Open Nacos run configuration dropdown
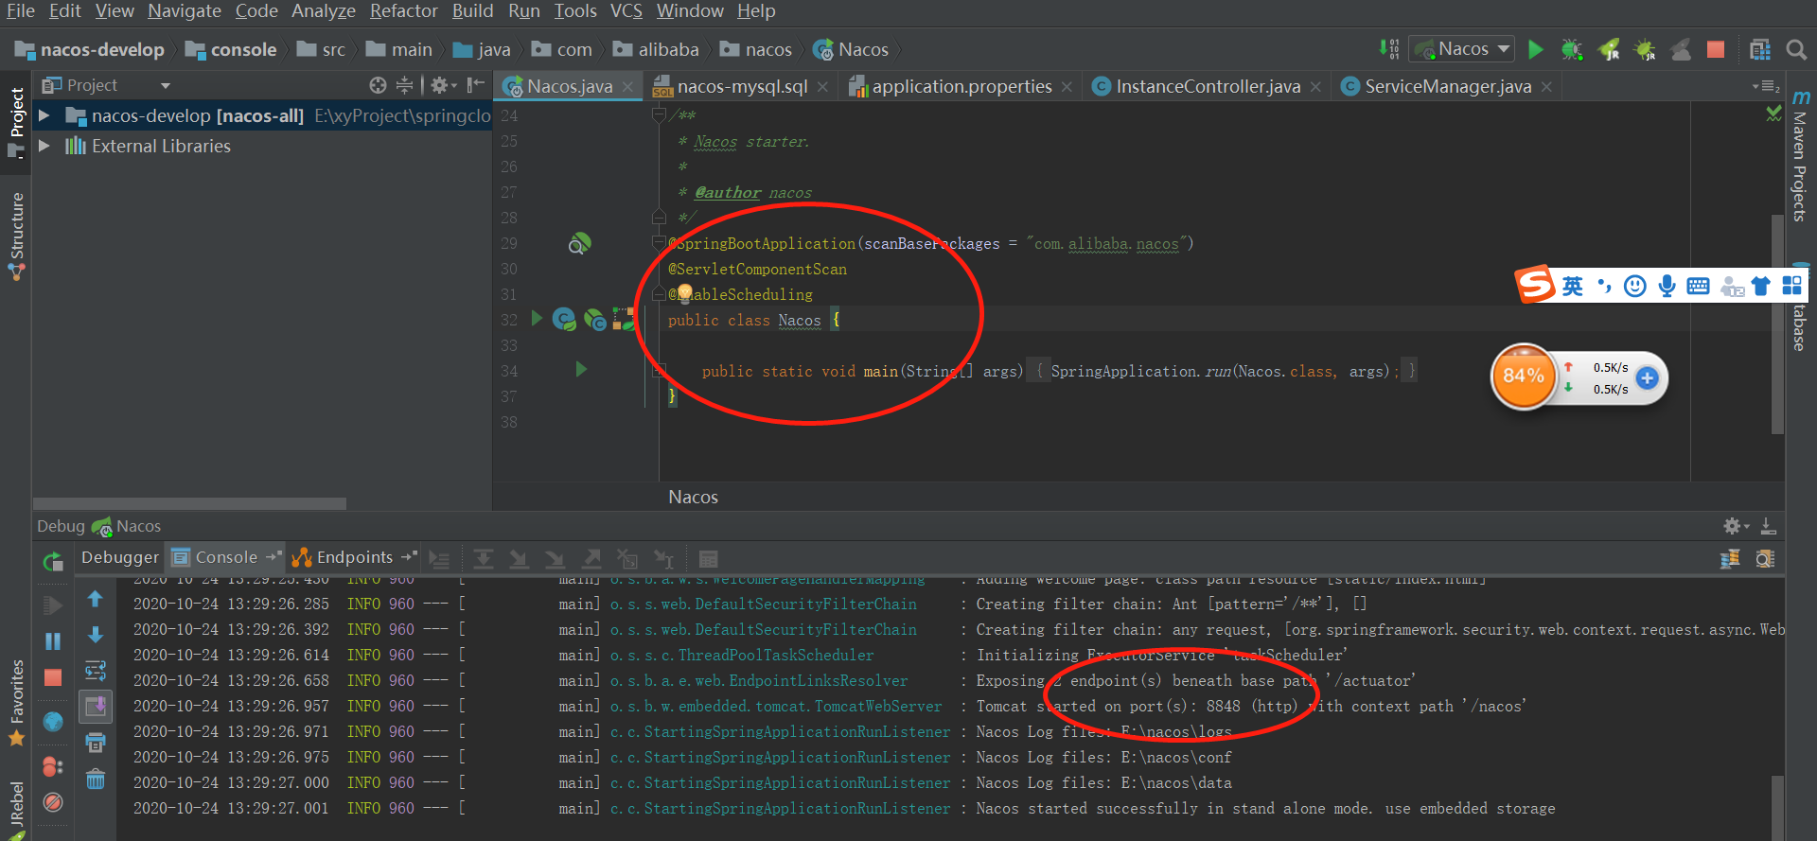The height and width of the screenshot is (841, 1817). point(1462,49)
